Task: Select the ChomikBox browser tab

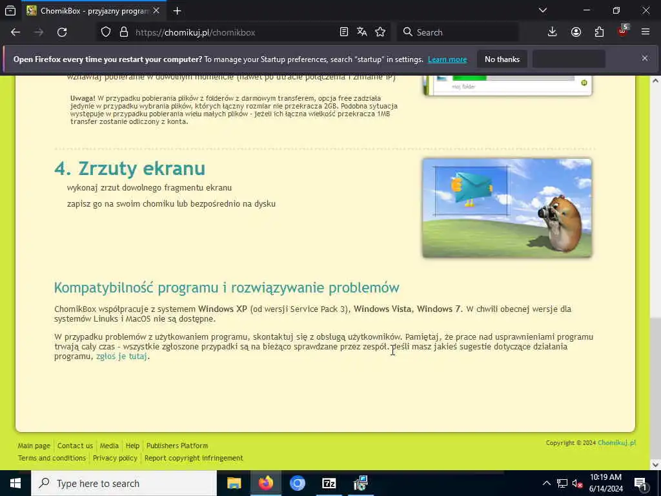Action: point(94,10)
